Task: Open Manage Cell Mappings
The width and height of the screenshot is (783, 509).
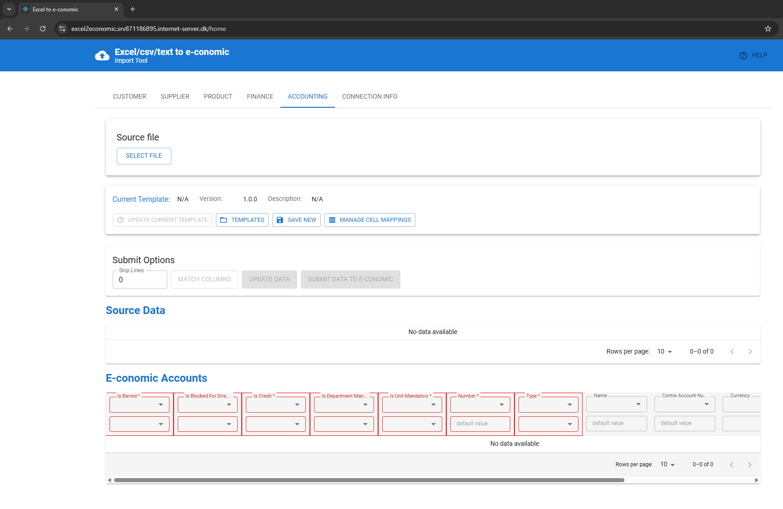Action: pyautogui.click(x=370, y=220)
